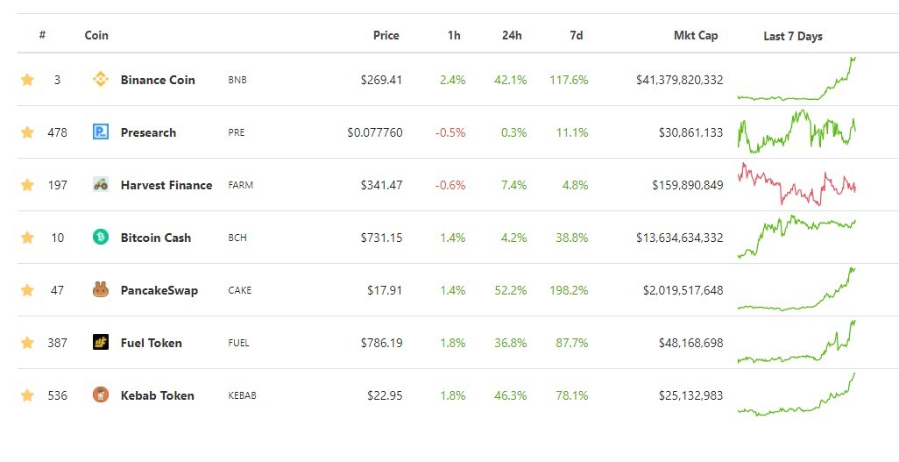Viewport: 899px width, 462px height.
Task: Click the Binance Coin logo icon
Action: 101,79
